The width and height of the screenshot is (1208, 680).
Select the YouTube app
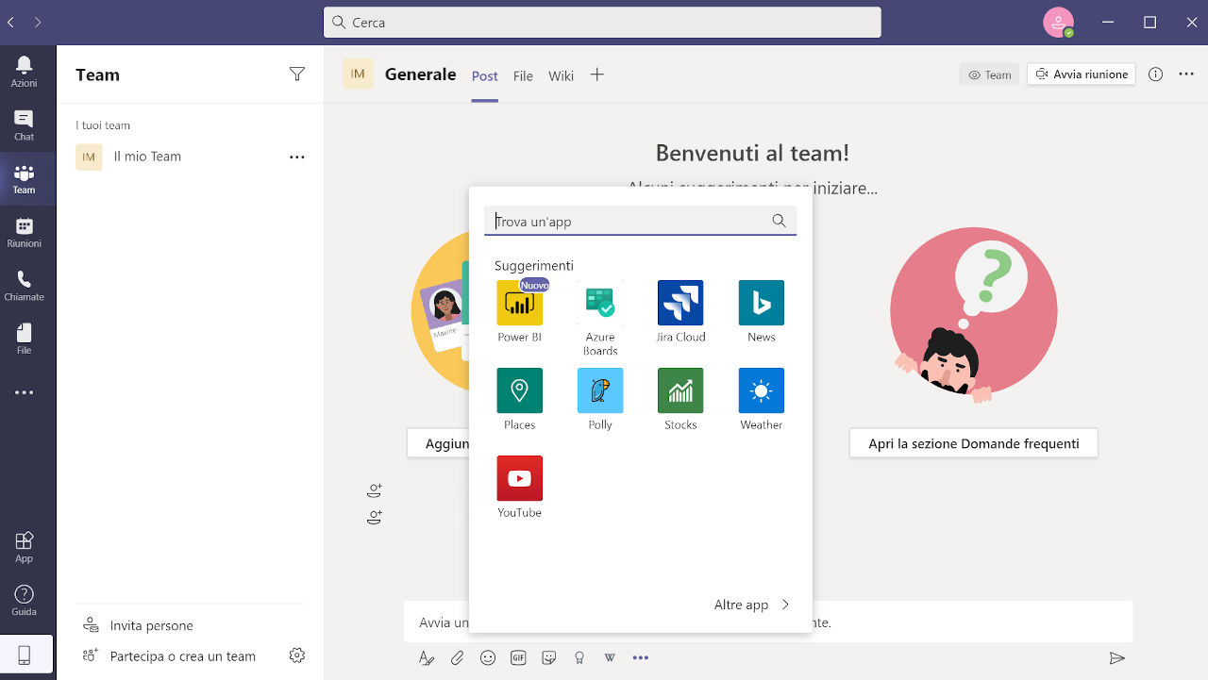click(x=519, y=488)
